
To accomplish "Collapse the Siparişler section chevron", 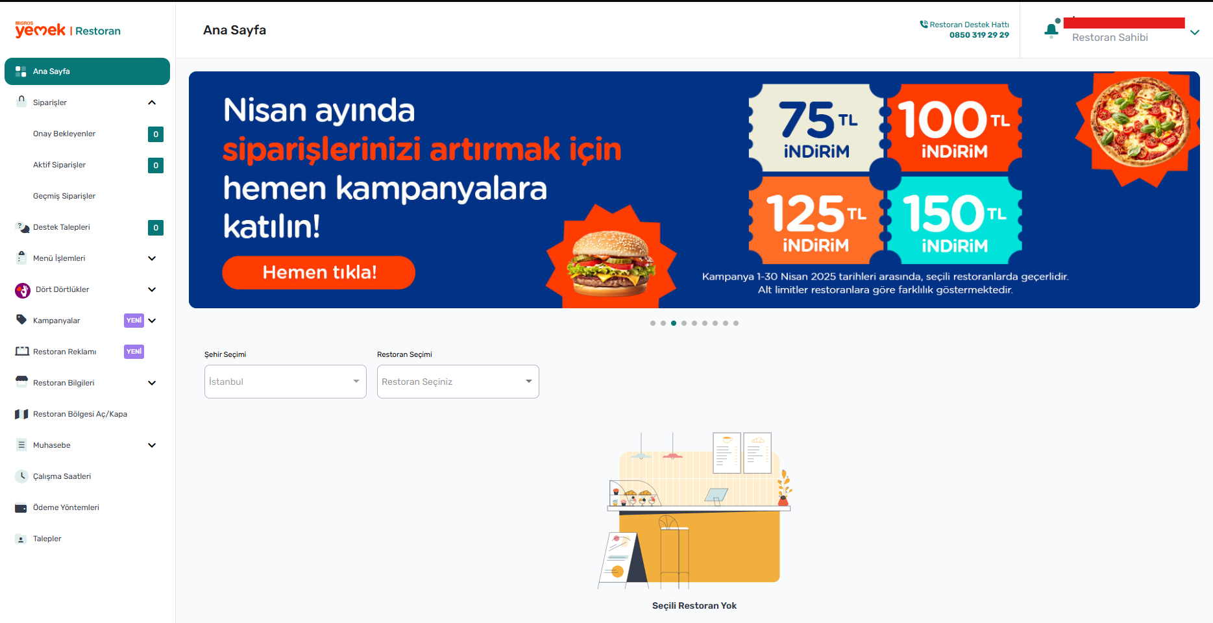I will [152, 103].
